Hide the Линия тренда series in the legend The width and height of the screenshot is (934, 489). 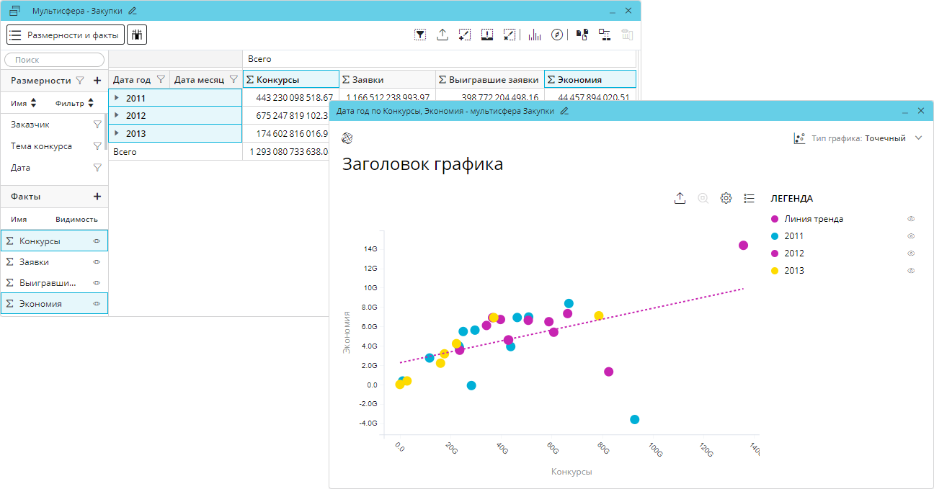tap(911, 219)
